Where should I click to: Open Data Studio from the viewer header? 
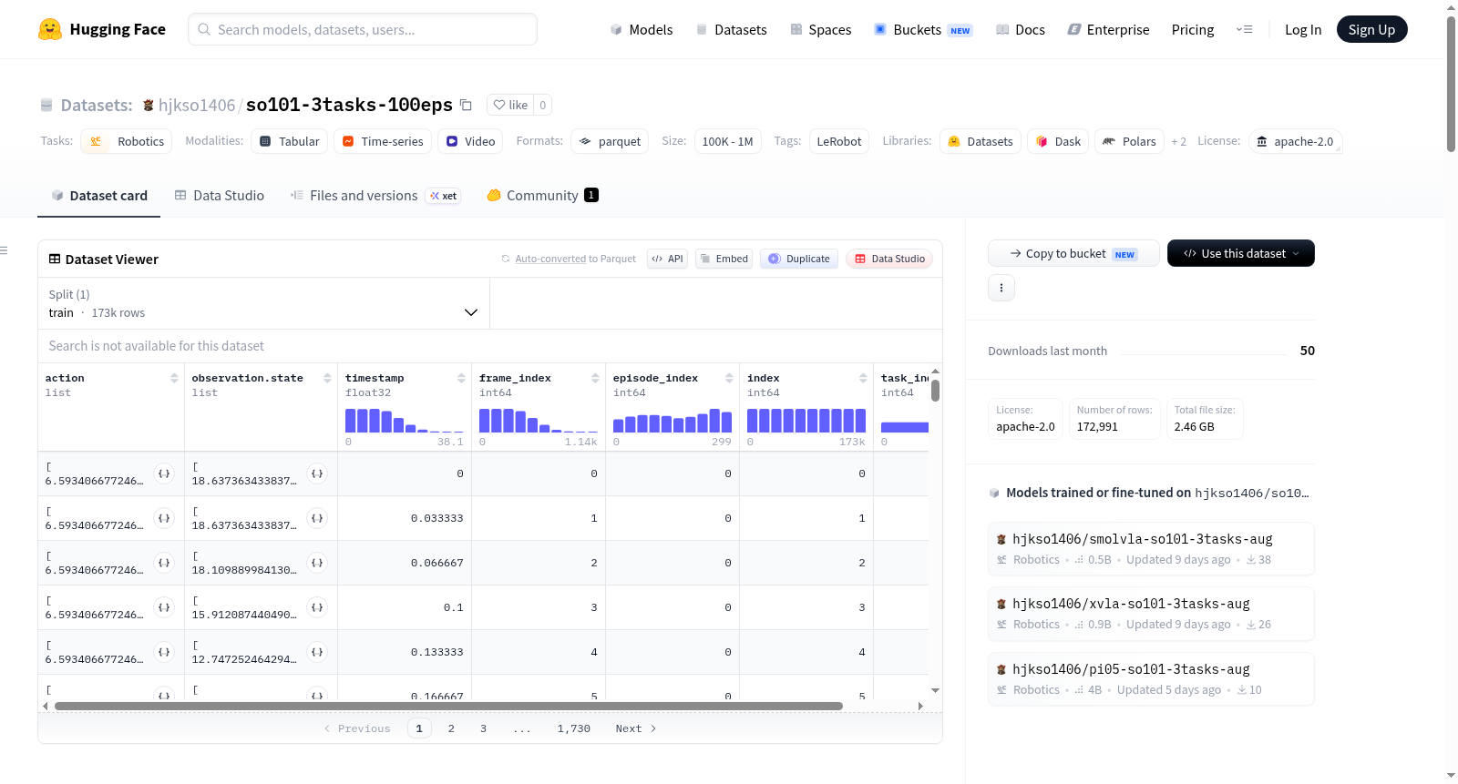coord(889,259)
